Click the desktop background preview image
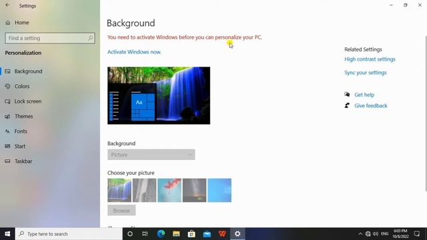427x240 pixels. [x=159, y=95]
